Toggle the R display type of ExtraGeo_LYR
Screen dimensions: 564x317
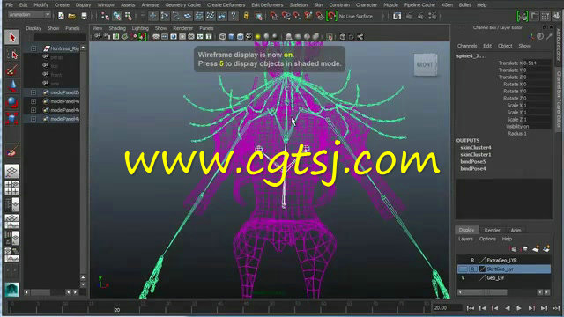[x=472, y=260]
